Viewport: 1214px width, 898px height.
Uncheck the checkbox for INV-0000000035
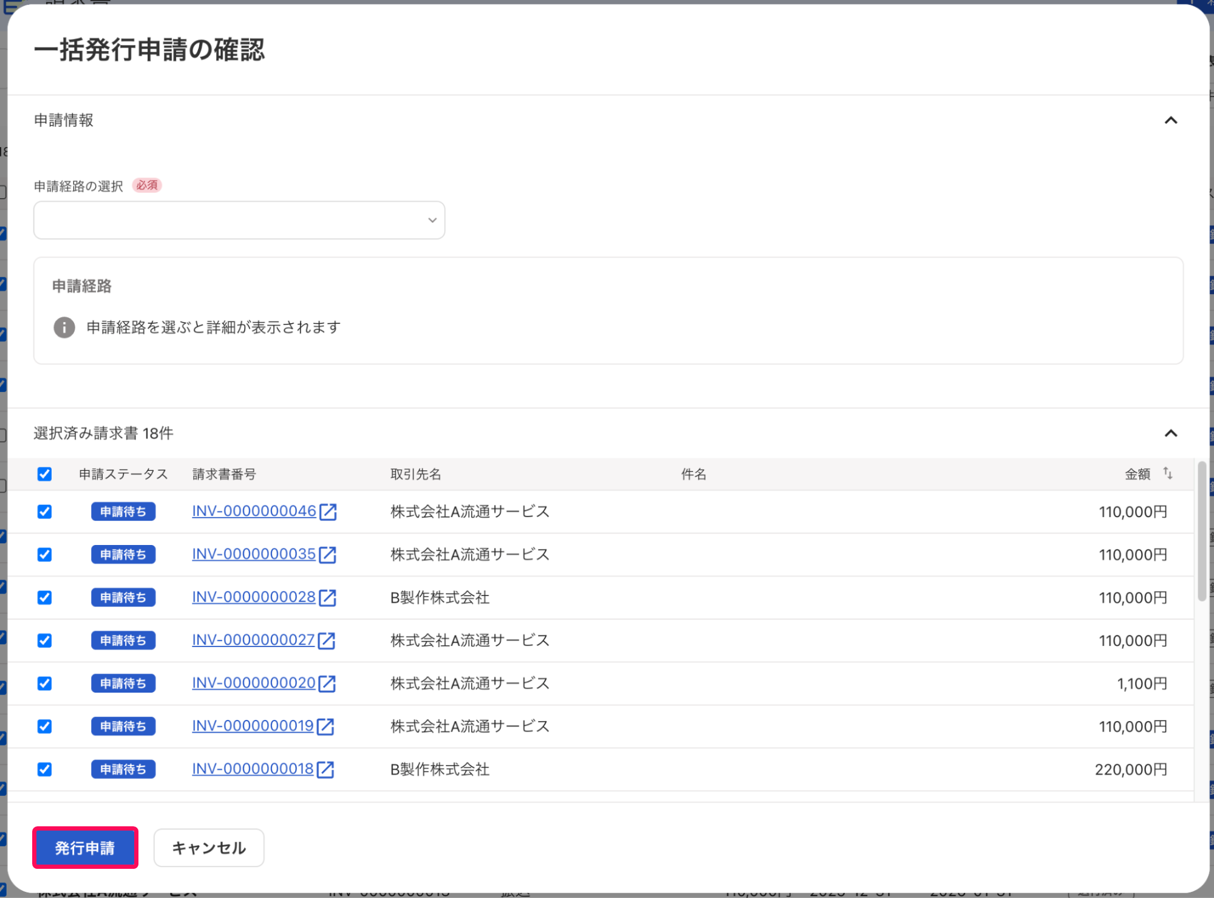click(x=44, y=555)
